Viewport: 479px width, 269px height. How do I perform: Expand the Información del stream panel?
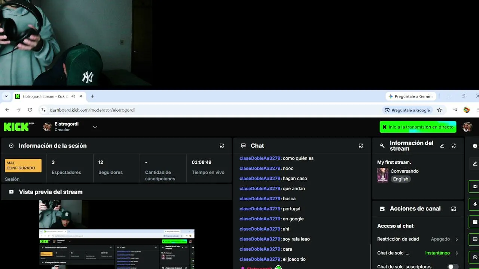pyautogui.click(x=454, y=146)
